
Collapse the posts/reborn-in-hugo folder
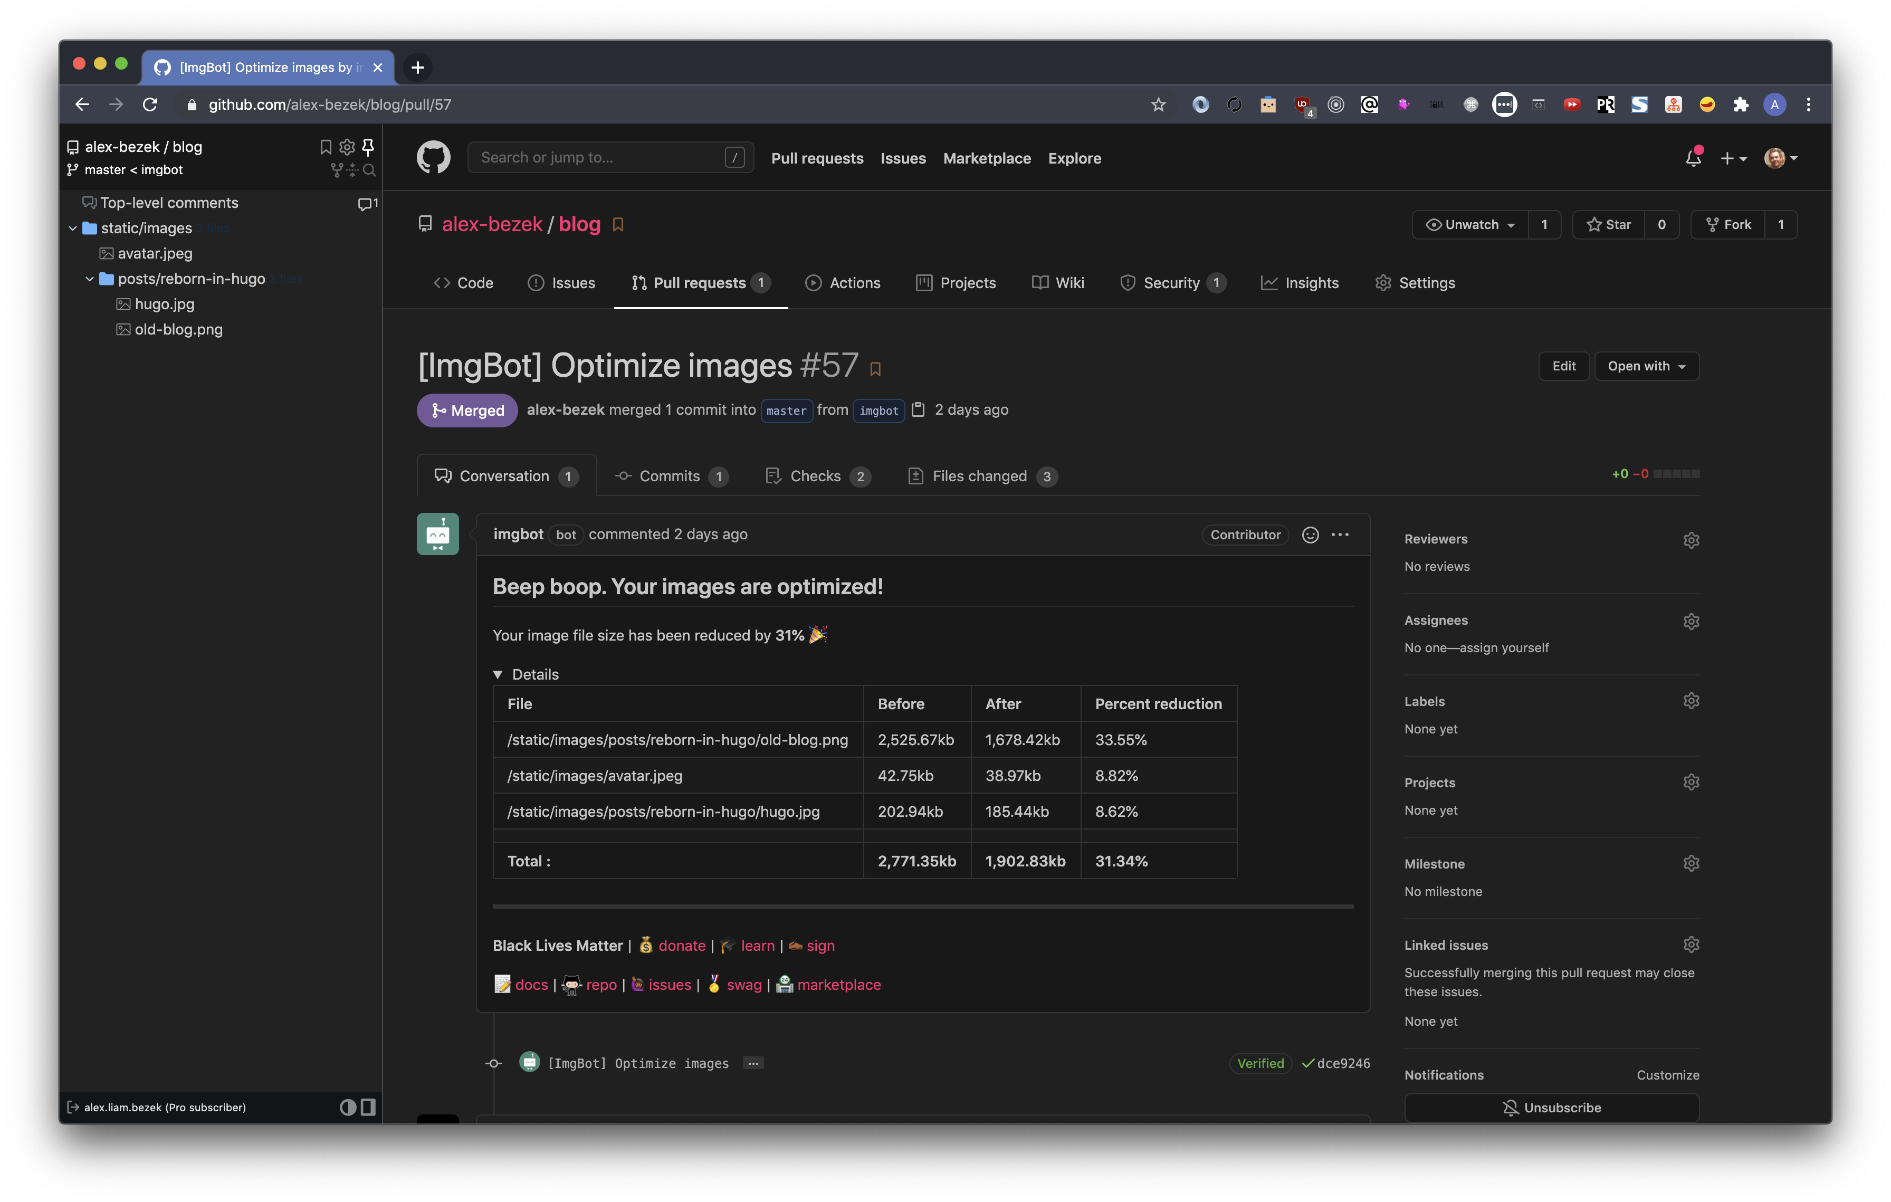click(90, 280)
